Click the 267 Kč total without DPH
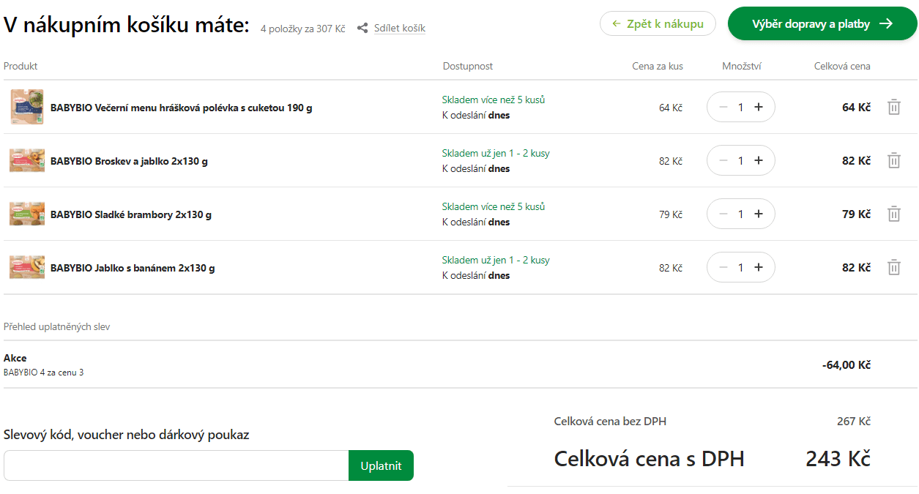The image size is (919, 494). [x=854, y=421]
